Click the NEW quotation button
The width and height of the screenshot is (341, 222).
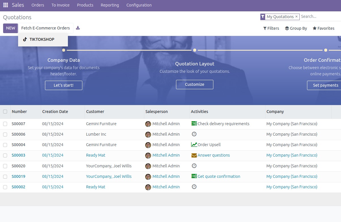pos(10,28)
